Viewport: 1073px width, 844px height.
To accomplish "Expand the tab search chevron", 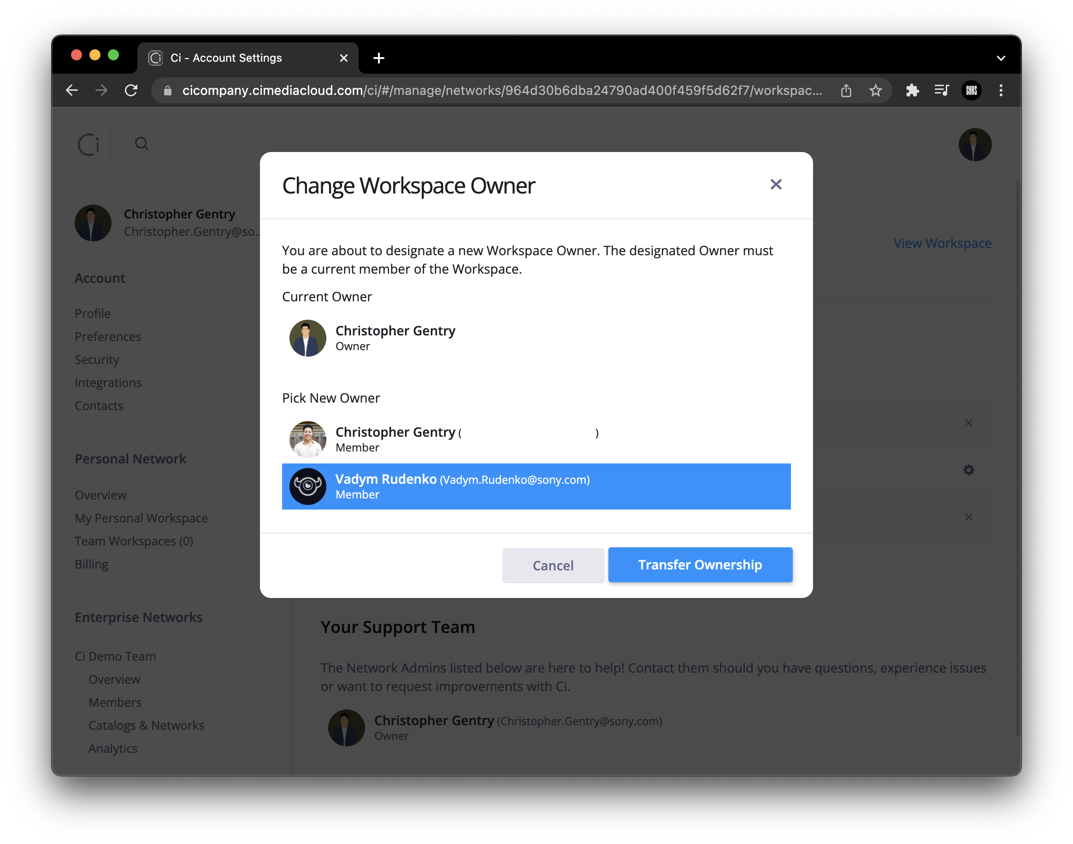I will coord(1001,58).
